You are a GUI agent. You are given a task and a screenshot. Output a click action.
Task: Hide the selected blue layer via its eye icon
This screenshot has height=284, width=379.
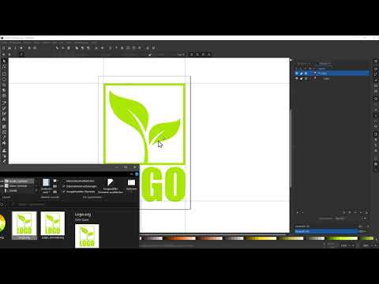click(297, 73)
